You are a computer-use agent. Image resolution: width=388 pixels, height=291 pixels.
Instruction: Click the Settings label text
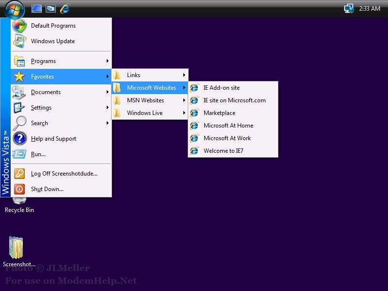[x=41, y=108]
